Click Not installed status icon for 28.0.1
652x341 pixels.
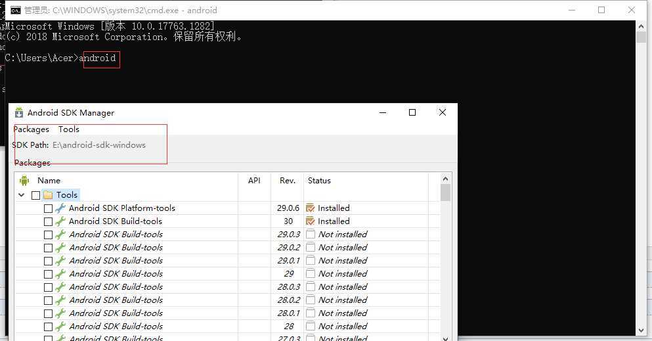pyautogui.click(x=310, y=313)
